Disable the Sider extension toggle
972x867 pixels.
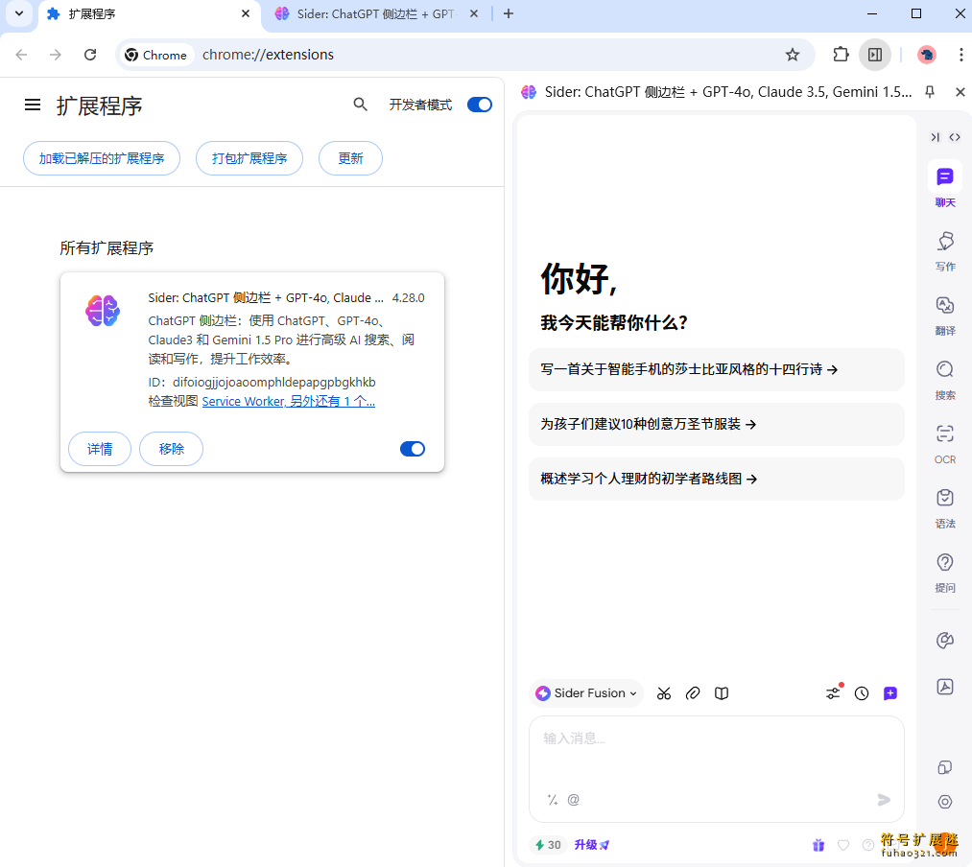(x=413, y=449)
